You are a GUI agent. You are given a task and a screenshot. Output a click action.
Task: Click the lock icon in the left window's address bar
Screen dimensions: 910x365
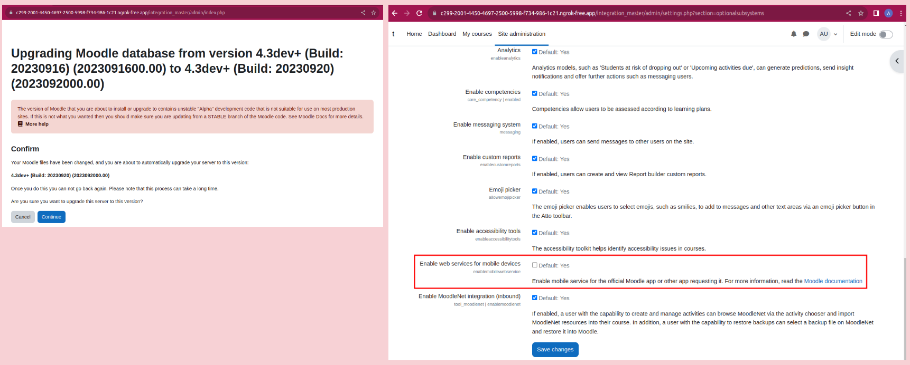pyautogui.click(x=11, y=13)
